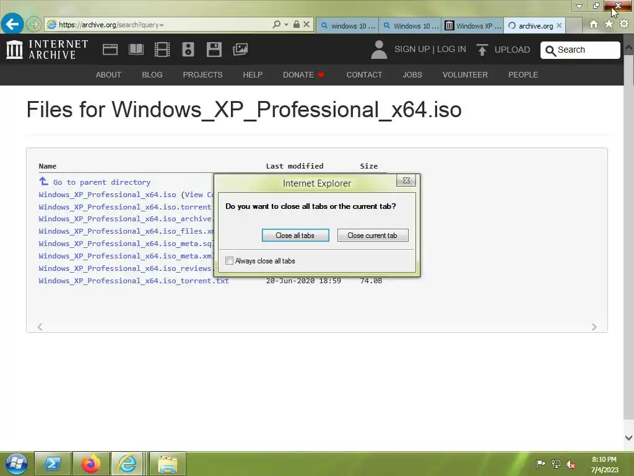Open the Windows Start button
The image size is (634, 476).
(16, 464)
